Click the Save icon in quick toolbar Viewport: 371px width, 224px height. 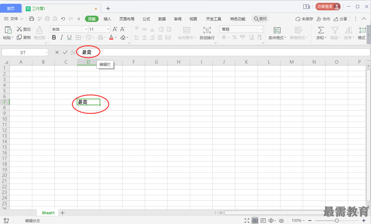pyautogui.click(x=31, y=19)
